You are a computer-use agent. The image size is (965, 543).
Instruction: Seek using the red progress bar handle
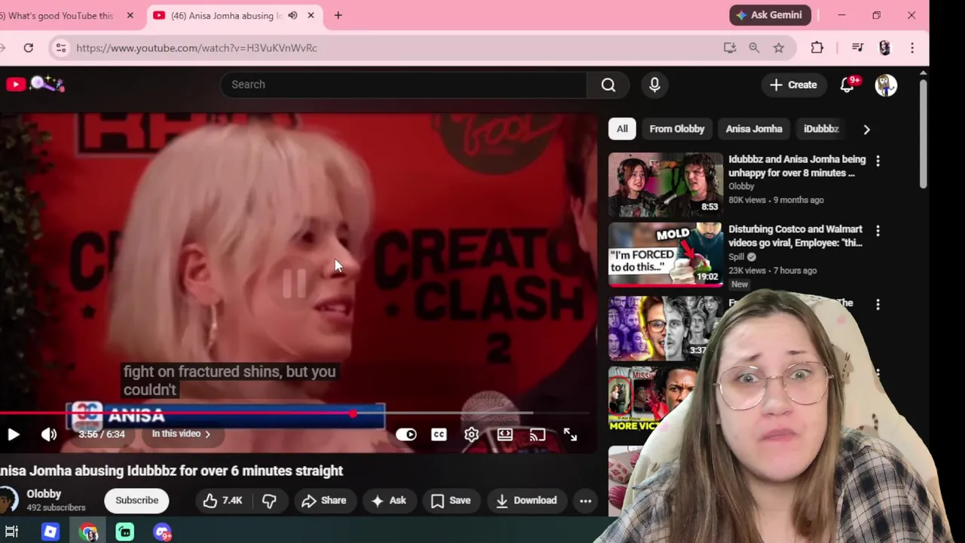[353, 413]
